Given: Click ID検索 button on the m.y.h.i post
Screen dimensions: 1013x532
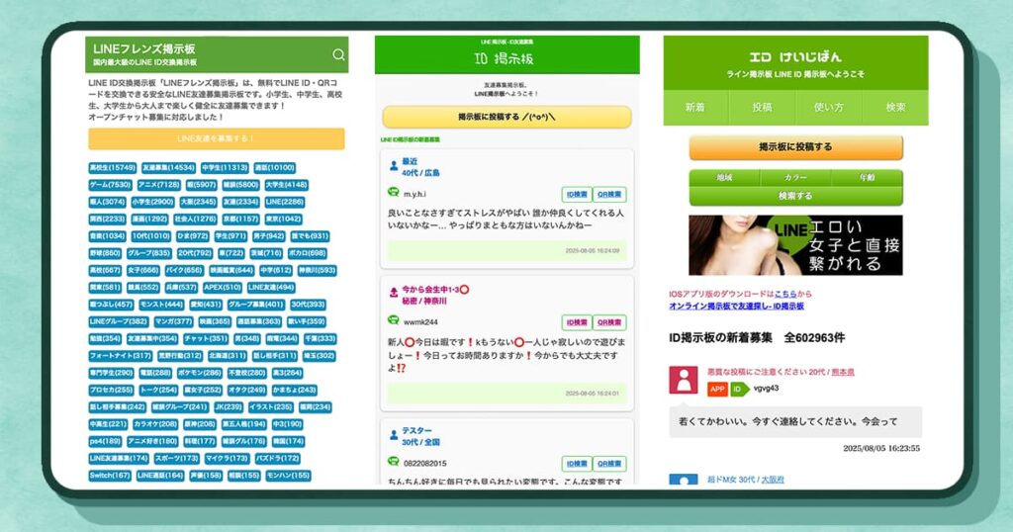Looking at the screenshot, I should pos(577,194).
